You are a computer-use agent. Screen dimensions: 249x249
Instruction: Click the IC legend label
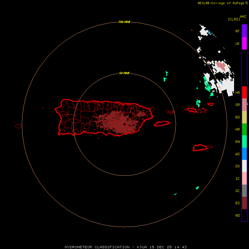tap(238, 179)
